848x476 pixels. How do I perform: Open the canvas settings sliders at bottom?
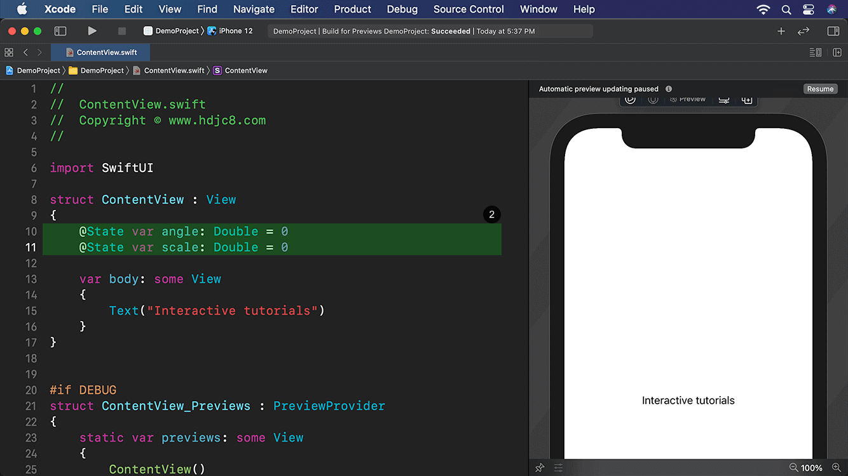558,468
